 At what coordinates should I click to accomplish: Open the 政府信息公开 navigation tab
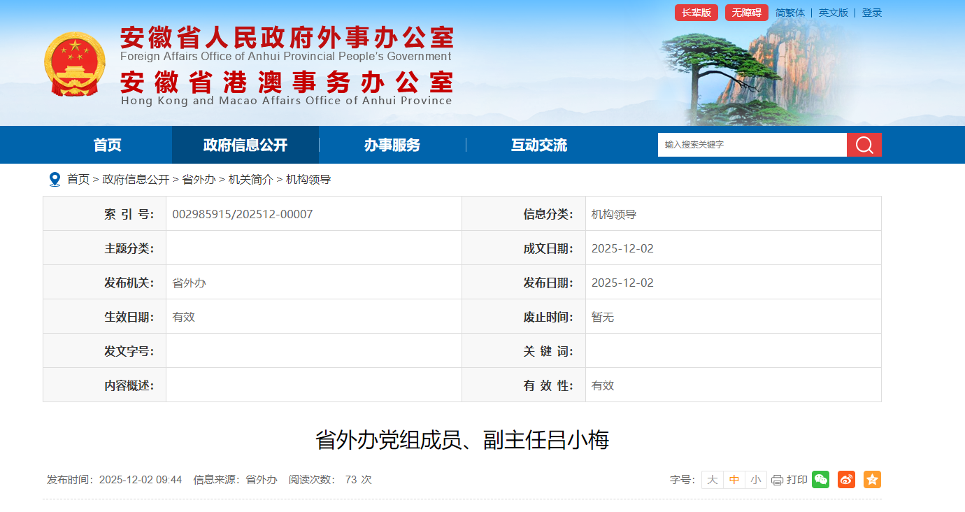[x=245, y=145]
